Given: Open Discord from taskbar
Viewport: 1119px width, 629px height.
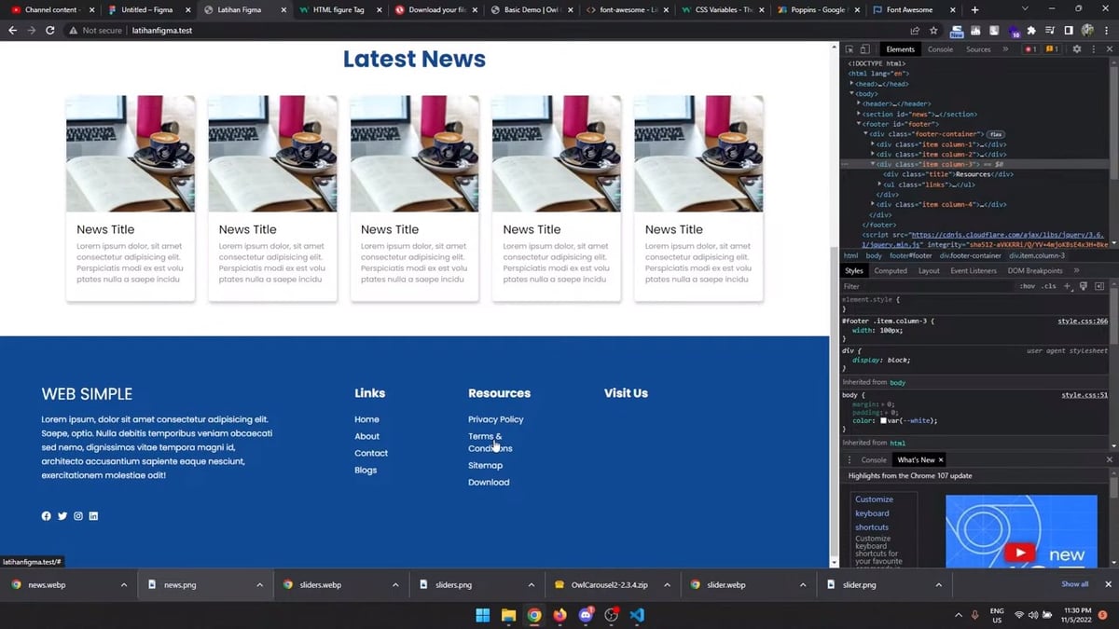Looking at the screenshot, I should (586, 615).
